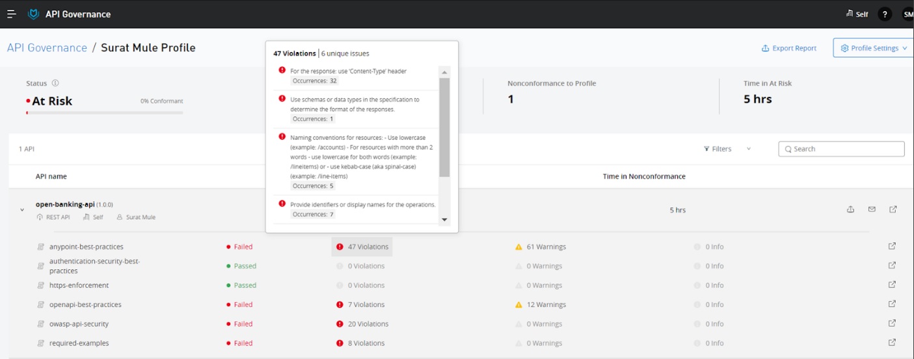Click Passed status for https-enforcement
The image size is (914, 359).
click(241, 286)
